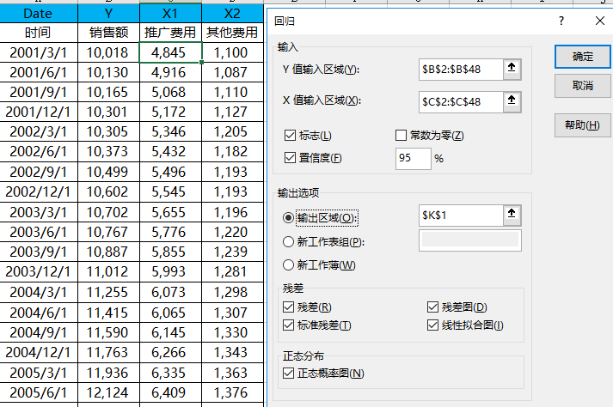Click the disabled new worksheet name field

coord(470,240)
